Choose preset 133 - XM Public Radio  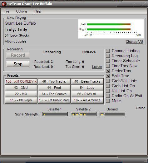click(x=54, y=100)
